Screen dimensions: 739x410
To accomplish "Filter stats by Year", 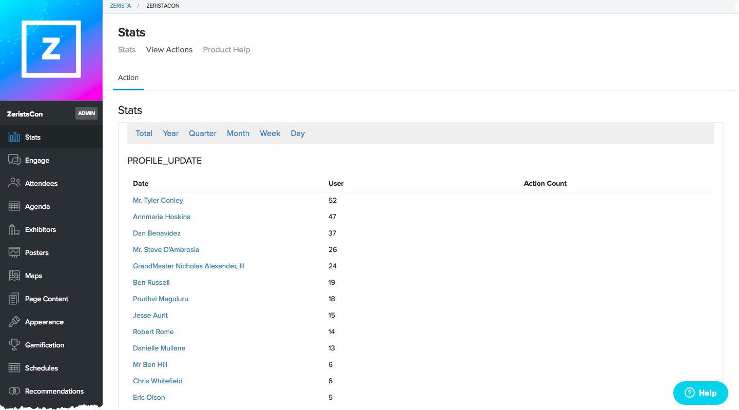I will 170,133.
